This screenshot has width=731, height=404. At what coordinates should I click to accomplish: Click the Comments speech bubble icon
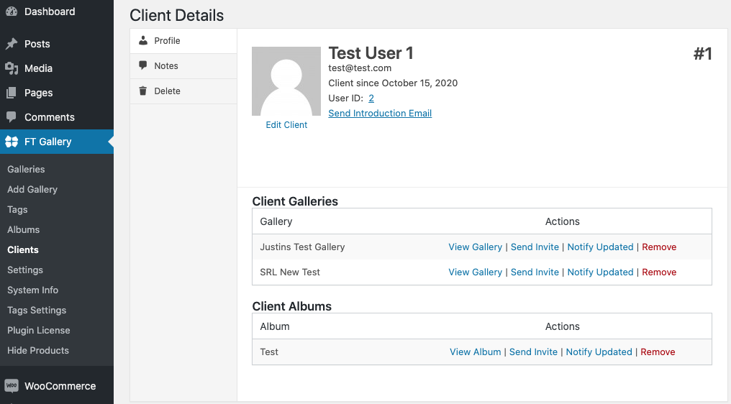[12, 117]
